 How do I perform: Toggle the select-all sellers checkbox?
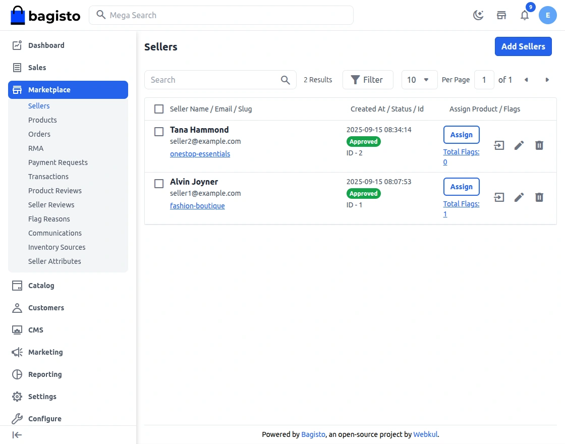[159, 109]
